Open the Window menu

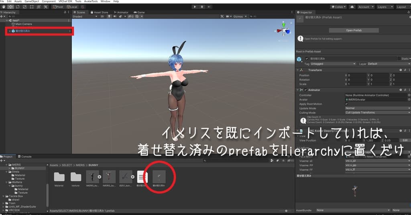tap(106, 1)
